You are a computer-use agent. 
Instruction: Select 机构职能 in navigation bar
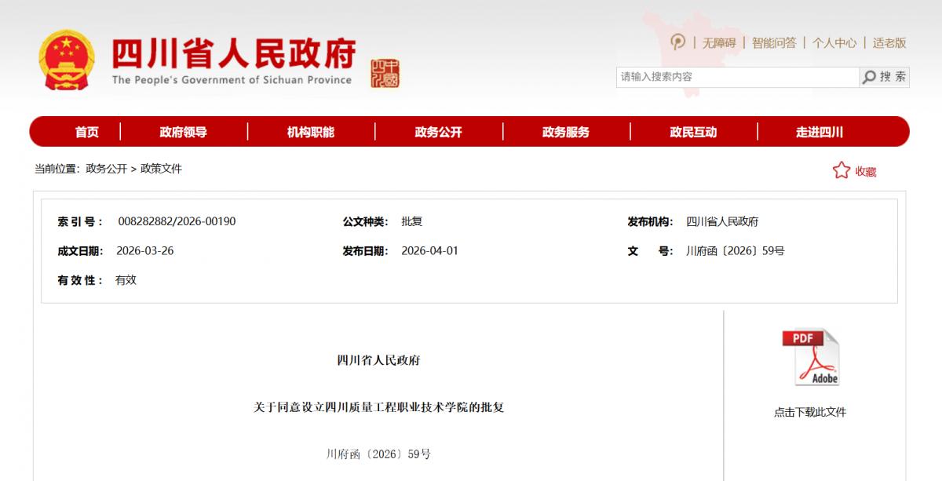[311, 132]
